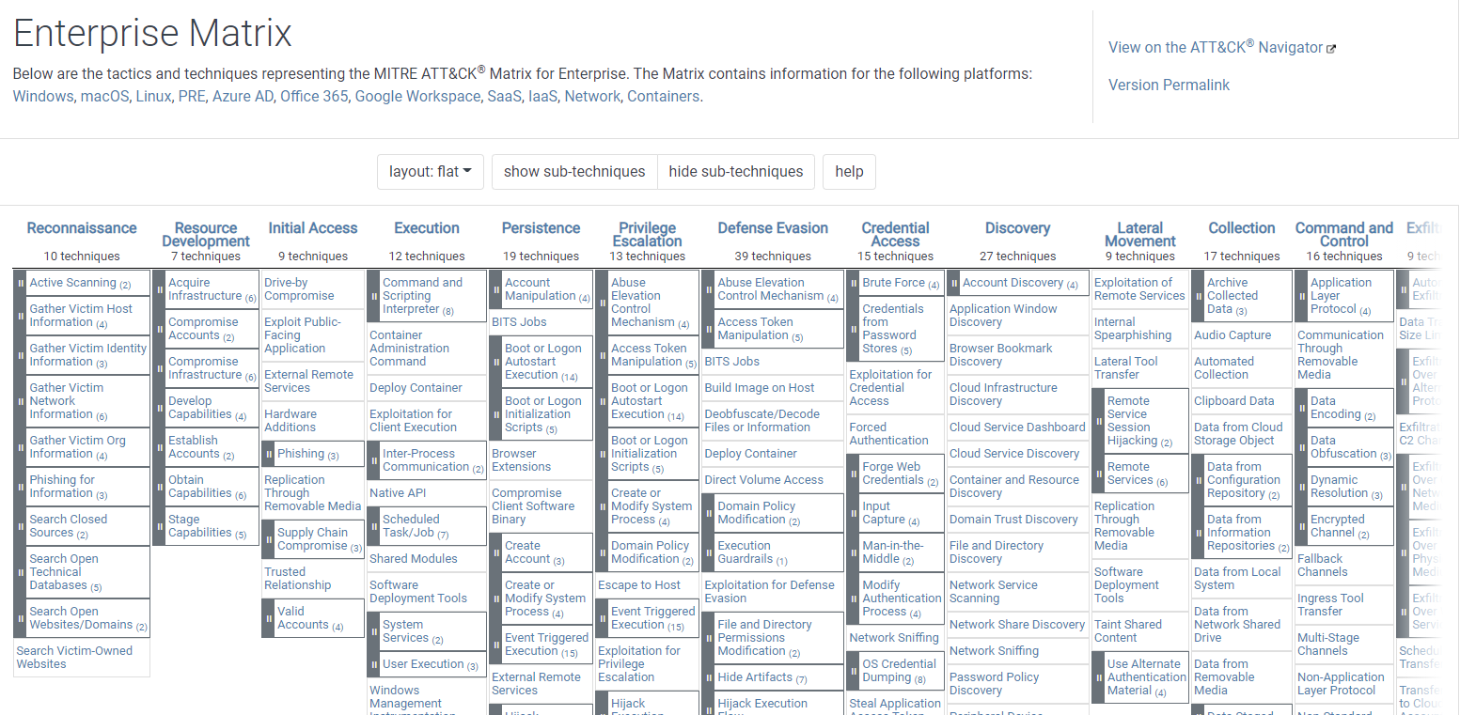Screen dimensions: 1460x715
Task: Open Drive-by Compromise technique
Action: tap(299, 289)
